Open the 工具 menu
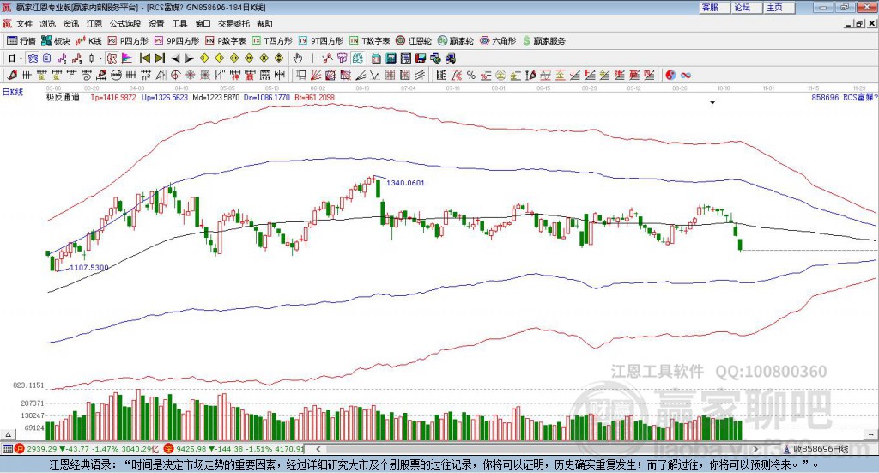The height and width of the screenshot is (473, 879). pyautogui.click(x=179, y=23)
